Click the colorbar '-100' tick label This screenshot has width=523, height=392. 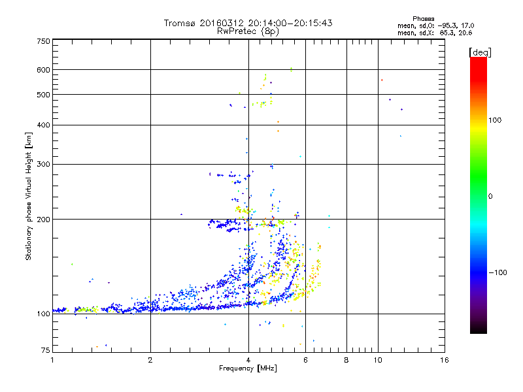(x=498, y=272)
